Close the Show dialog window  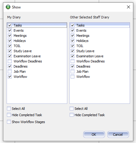click(x=128, y=7)
